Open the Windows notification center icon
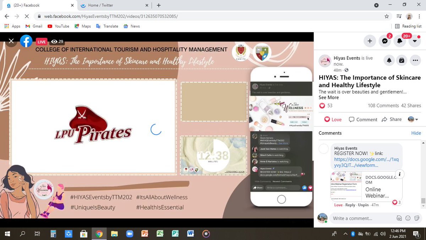The width and height of the screenshot is (426, 240). pos(416,234)
